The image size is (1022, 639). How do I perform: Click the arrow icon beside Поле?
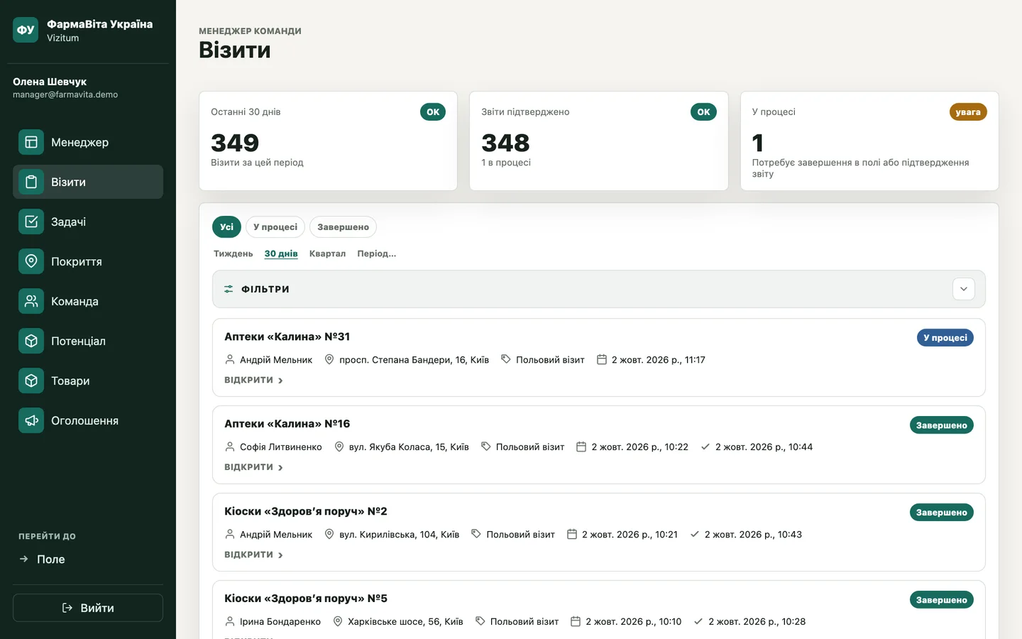click(23, 559)
